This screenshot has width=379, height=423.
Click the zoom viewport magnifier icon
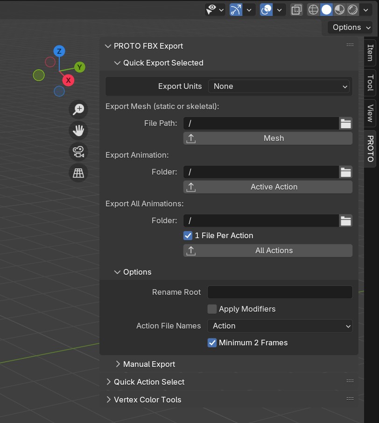tap(78, 109)
